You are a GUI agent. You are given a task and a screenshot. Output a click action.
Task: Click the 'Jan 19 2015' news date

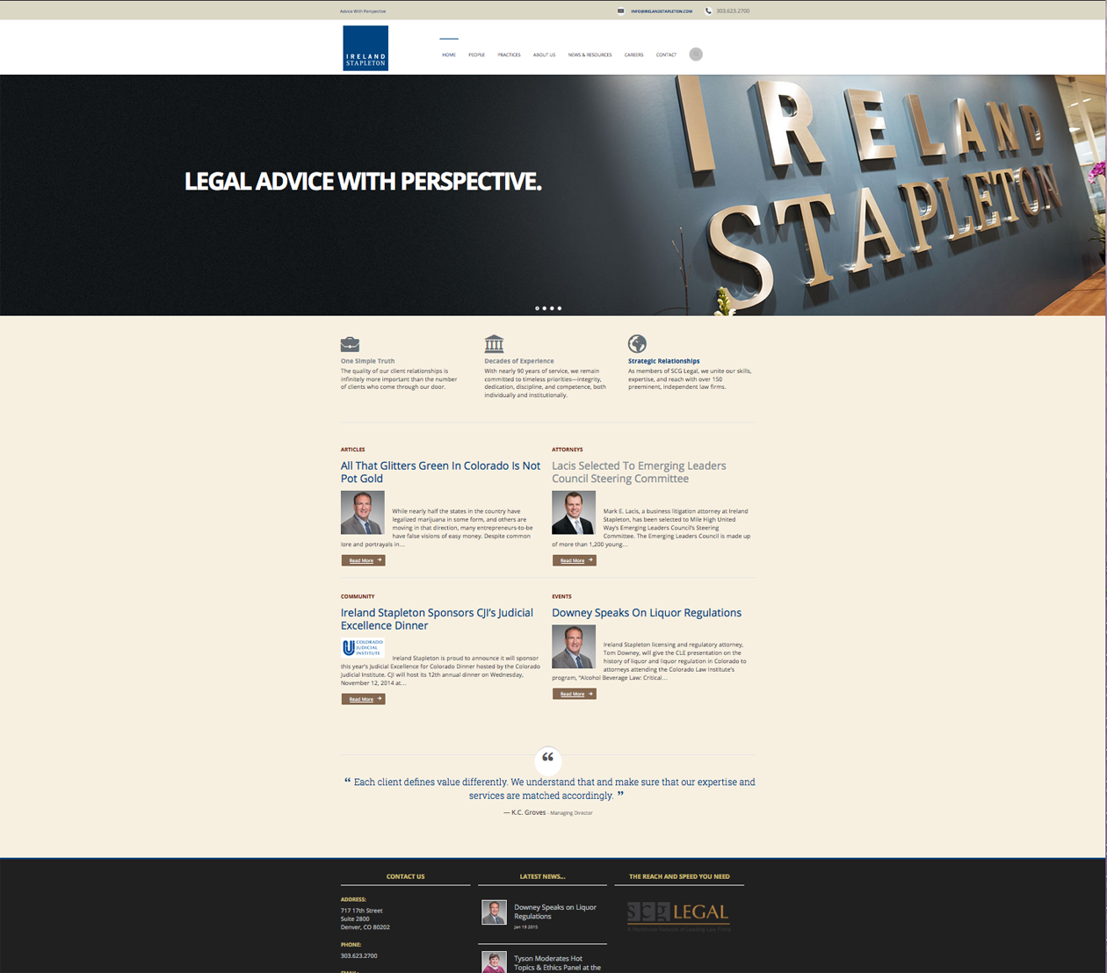tap(525, 927)
